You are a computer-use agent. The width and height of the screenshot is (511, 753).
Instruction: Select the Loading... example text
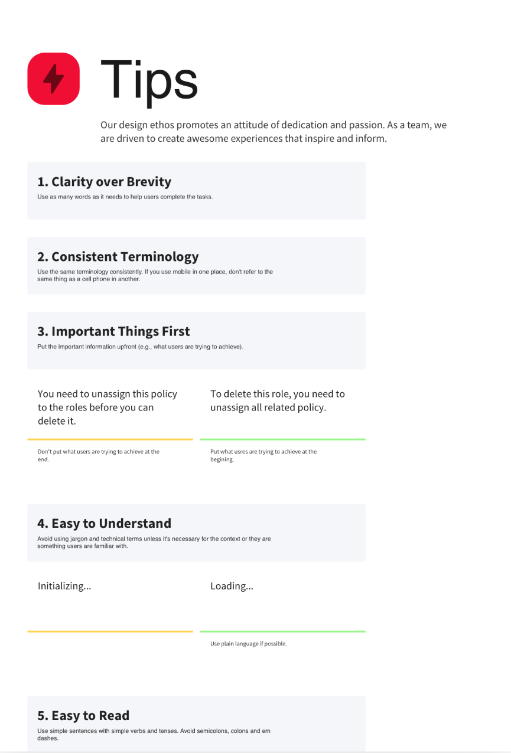click(x=232, y=586)
